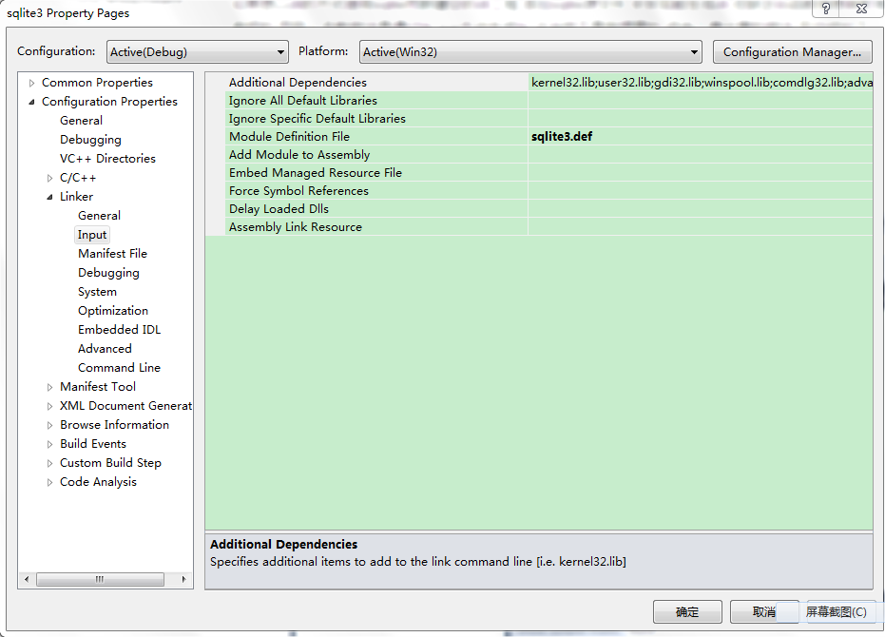Expand the Build Events node
The image size is (885, 637).
49,444
